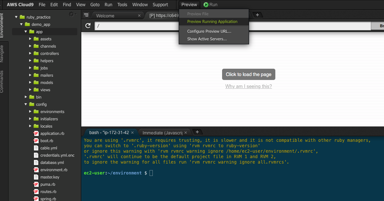Screen dimensions: 384x201
Task: Click the boot.rb Ruby file icon
Action: tap(36, 141)
